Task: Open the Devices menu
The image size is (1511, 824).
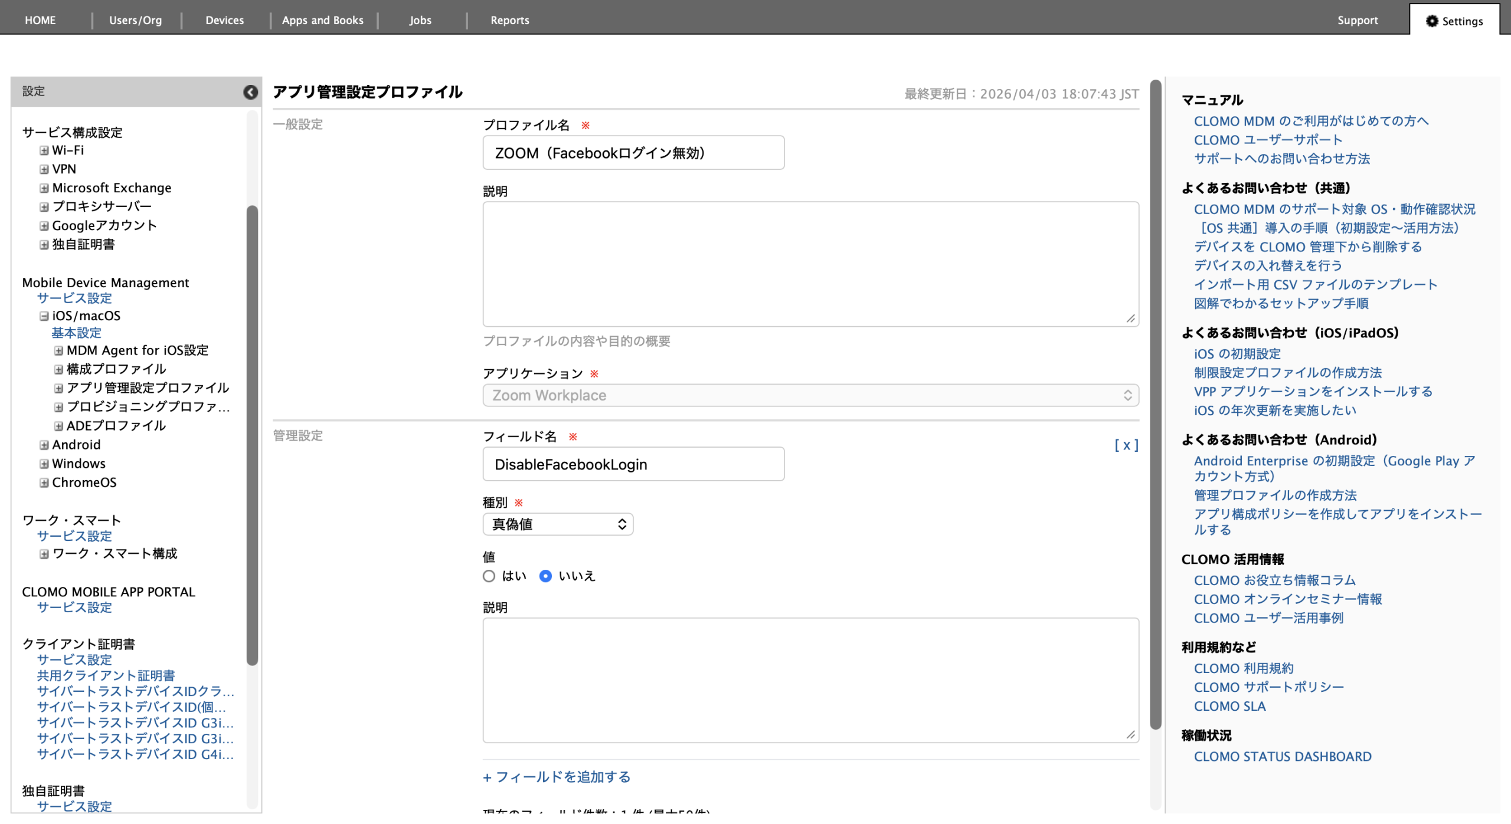Action: [x=224, y=20]
